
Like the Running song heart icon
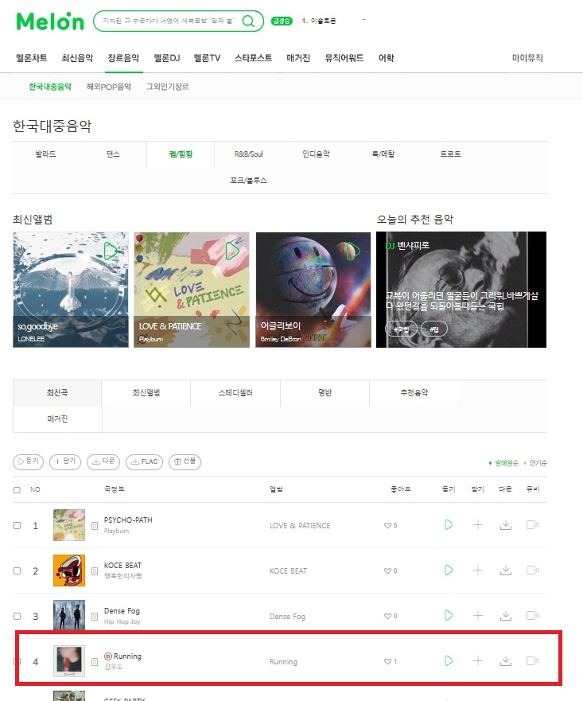coord(387,661)
